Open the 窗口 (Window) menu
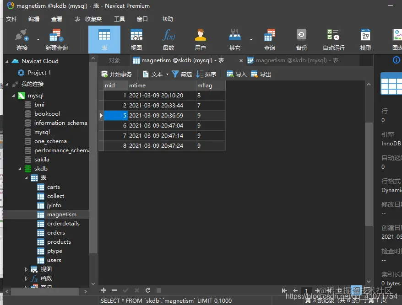The width and height of the screenshot is (402, 305). point(142,19)
